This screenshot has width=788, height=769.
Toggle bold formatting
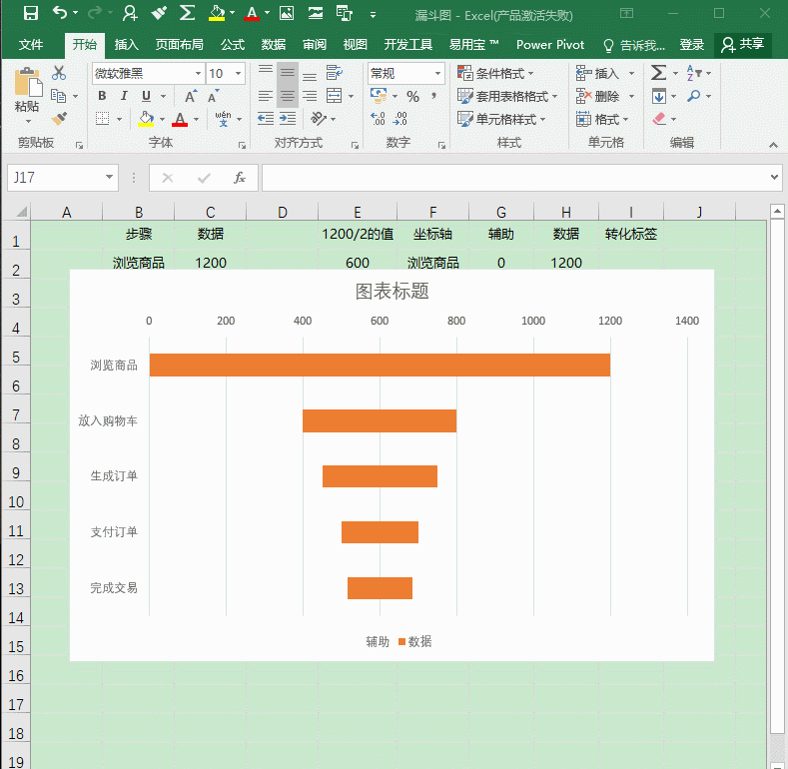[x=102, y=96]
